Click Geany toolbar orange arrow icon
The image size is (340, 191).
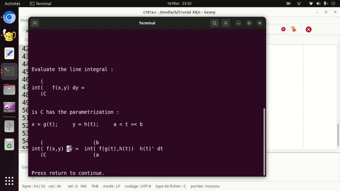[294, 29]
